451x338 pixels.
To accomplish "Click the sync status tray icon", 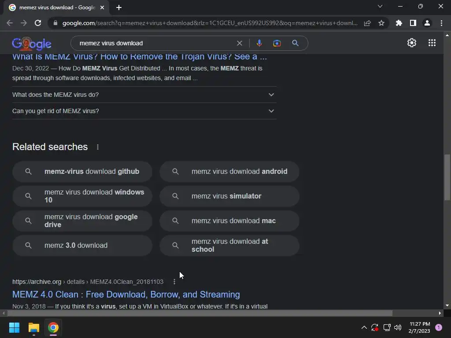I will tap(375, 327).
